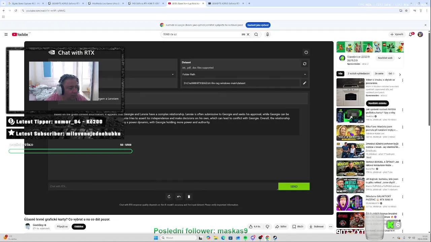Close the active YouTube tab

click(x=203, y=3)
